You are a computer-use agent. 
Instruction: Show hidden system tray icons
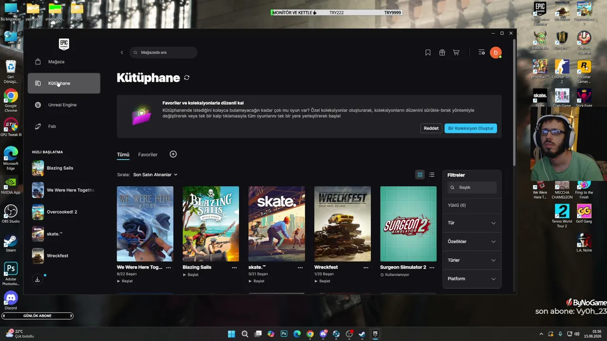[541, 334]
